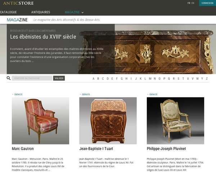Open the AnticStore logo homepage
This screenshot has width=216, height=172.
pyautogui.click(x=18, y=3)
